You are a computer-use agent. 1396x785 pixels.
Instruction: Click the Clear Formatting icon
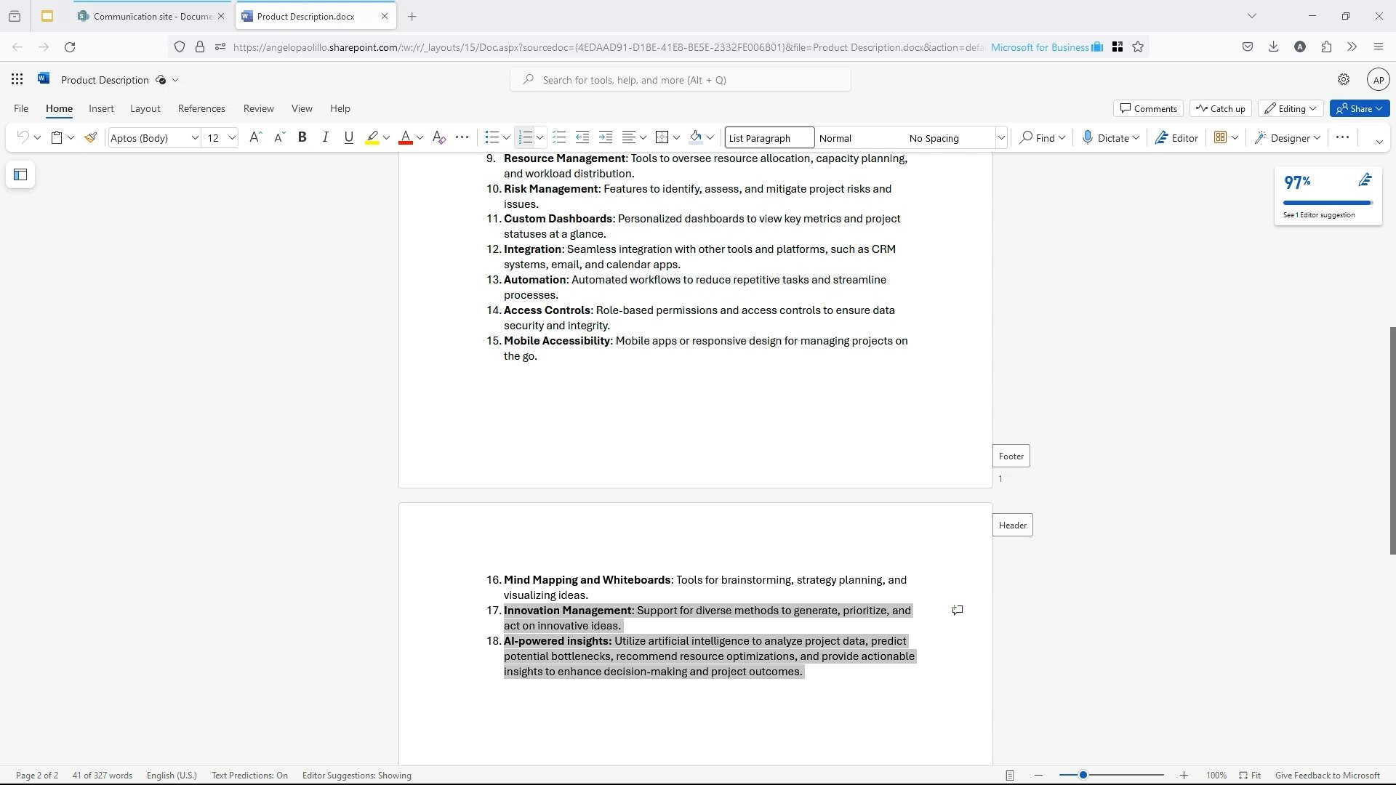pos(438,137)
